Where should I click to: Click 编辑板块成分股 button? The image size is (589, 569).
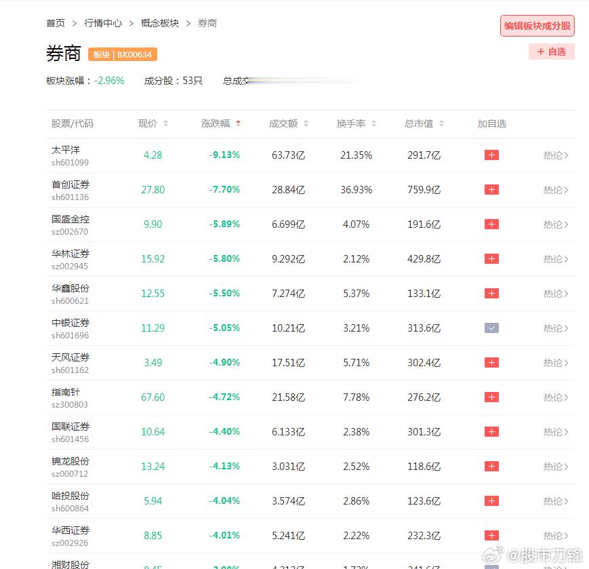tap(537, 26)
